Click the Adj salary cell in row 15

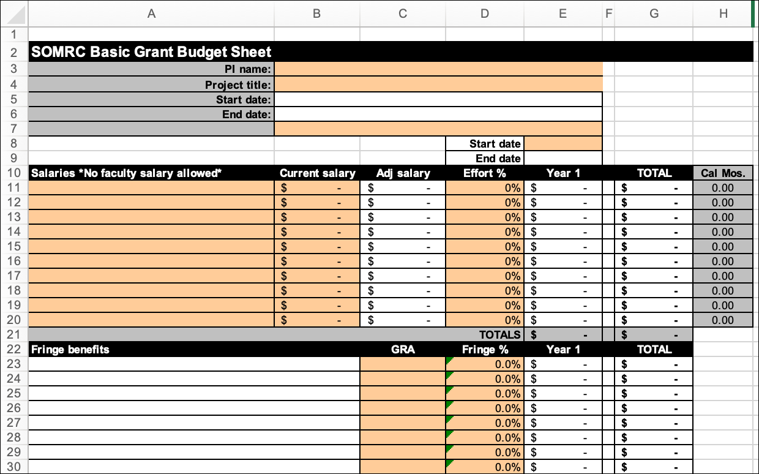coord(402,247)
